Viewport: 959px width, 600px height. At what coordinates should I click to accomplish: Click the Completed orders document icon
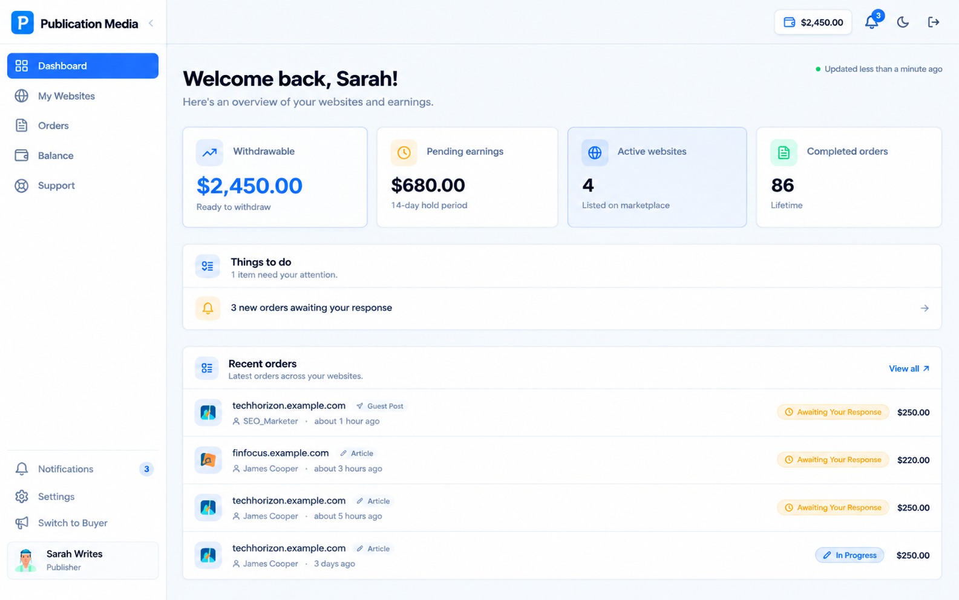[784, 152]
